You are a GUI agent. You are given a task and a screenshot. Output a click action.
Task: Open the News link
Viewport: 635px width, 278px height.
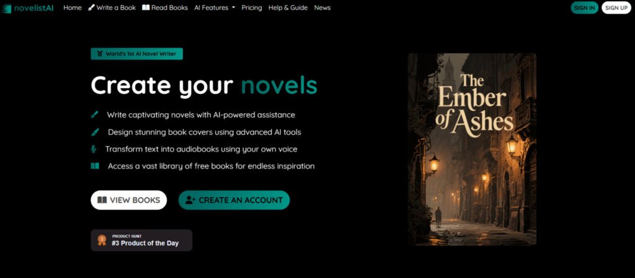click(x=322, y=7)
